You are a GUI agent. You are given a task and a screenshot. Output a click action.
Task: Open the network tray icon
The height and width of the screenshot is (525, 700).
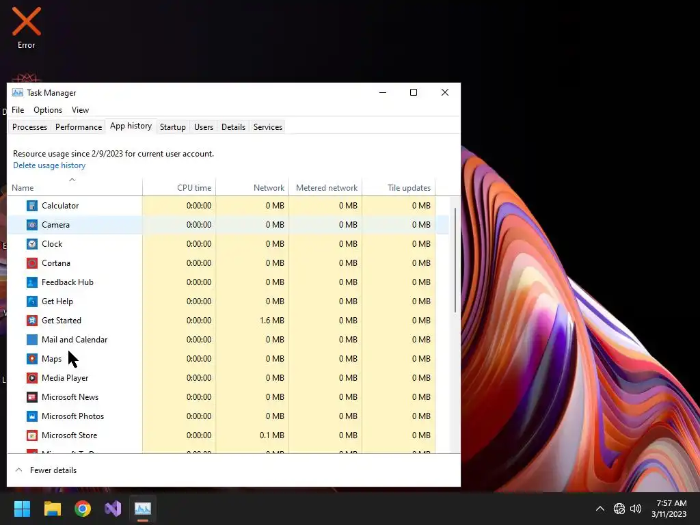click(619, 509)
